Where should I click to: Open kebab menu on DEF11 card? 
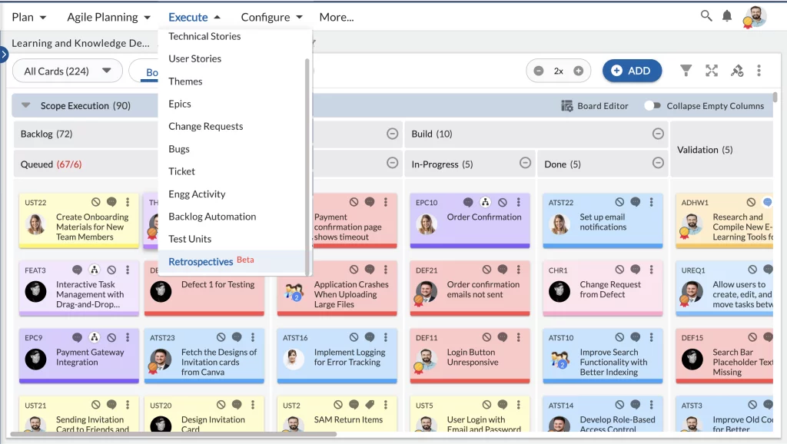519,337
